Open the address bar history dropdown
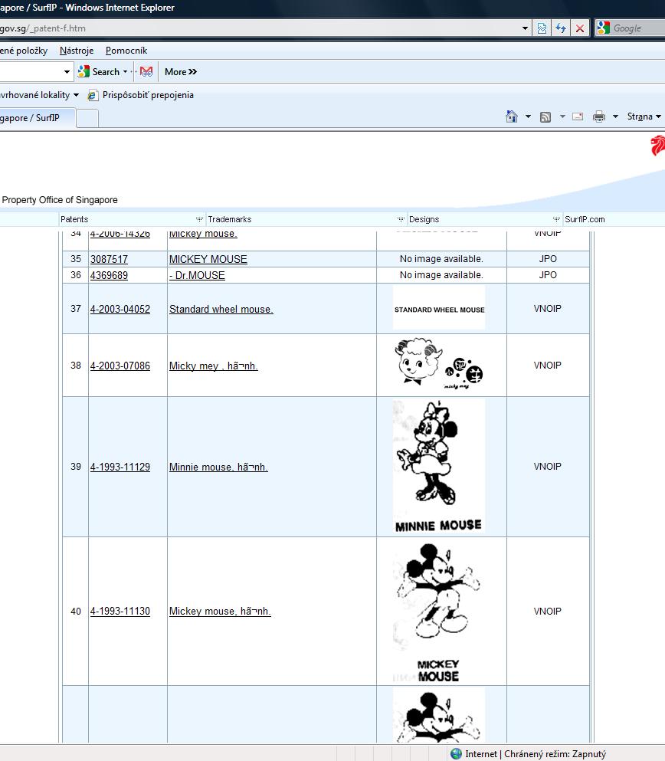Image resolution: width=665 pixels, height=761 pixels. tap(525, 28)
